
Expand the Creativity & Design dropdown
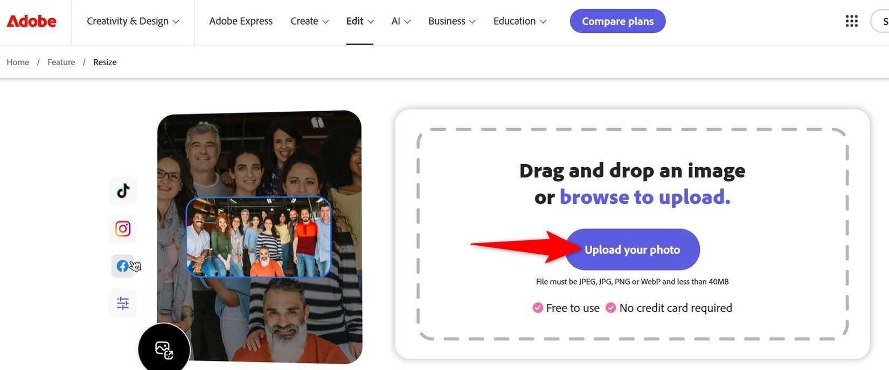pyautogui.click(x=133, y=21)
